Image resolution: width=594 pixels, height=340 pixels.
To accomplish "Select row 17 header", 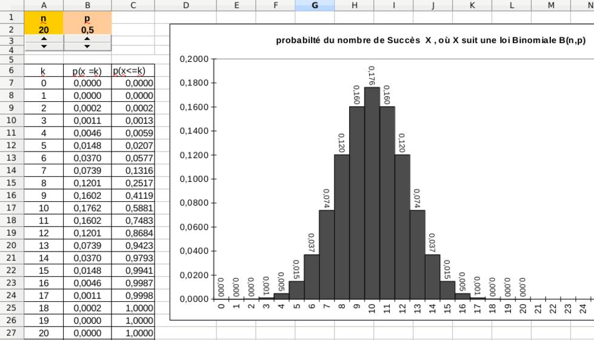I will click(x=12, y=208).
